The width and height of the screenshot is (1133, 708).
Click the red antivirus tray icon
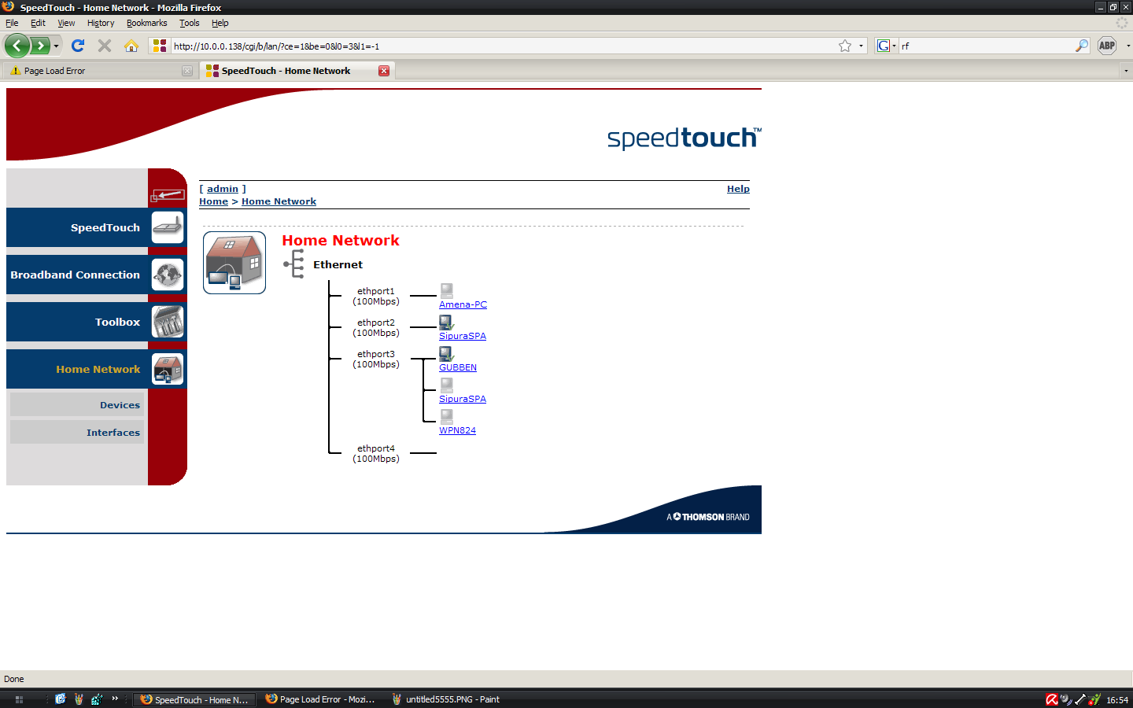tap(1051, 699)
